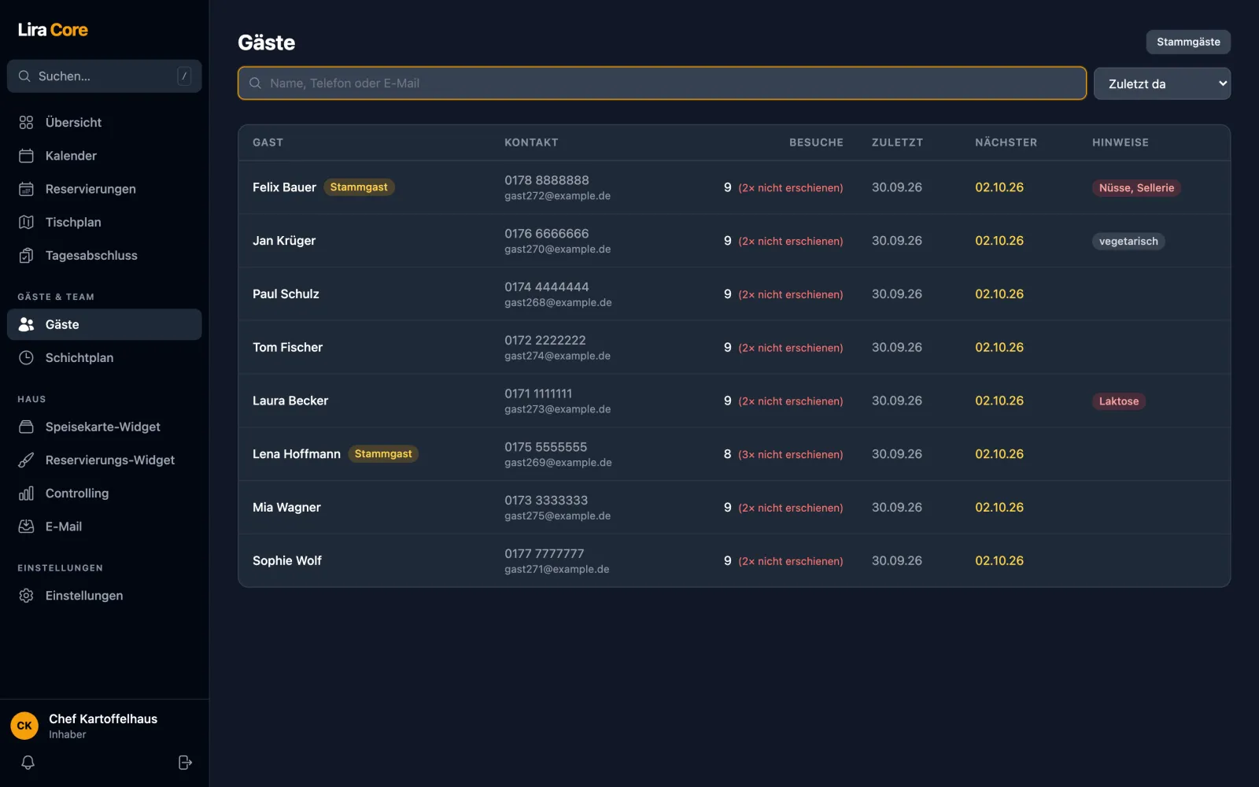Viewport: 1259px width, 787px height.
Task: Click the CK user avatar
Action: (24, 726)
